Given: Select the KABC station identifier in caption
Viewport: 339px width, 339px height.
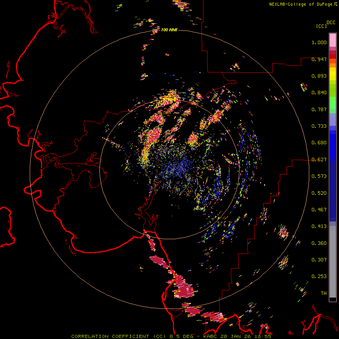Looking at the screenshot, I should pyautogui.click(x=210, y=336).
